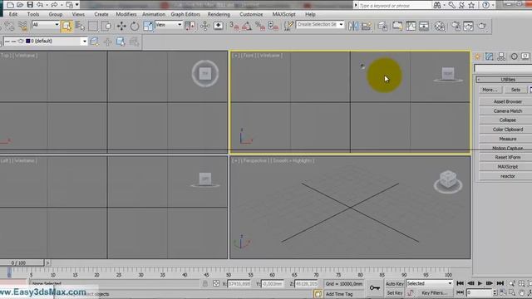Go to Start of animation
Screen dimensions: 532x299
pyautogui.click(x=460, y=283)
